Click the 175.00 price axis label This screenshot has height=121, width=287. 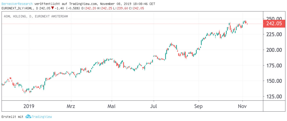274,66
